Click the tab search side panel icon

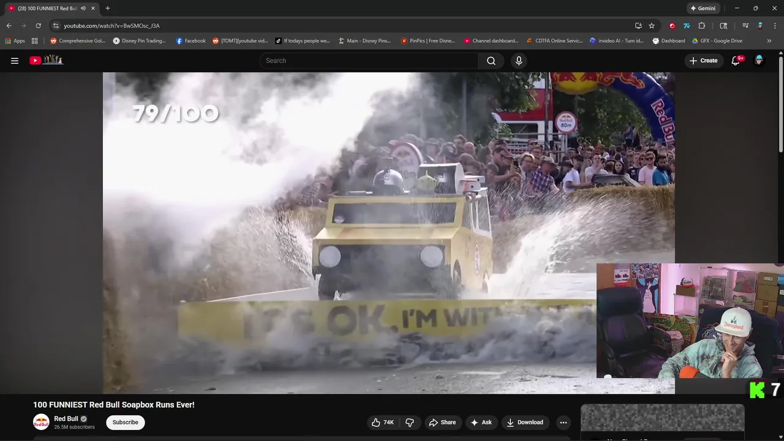click(723, 26)
